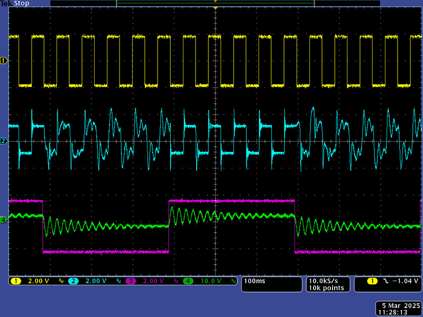
Task: Click the green channel 4 badge in readout
Action: (x=188, y=281)
